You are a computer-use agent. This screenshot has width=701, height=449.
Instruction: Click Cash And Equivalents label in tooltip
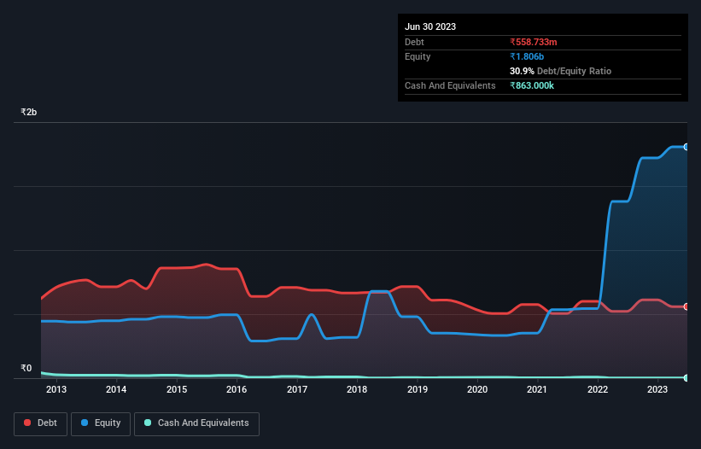click(450, 85)
